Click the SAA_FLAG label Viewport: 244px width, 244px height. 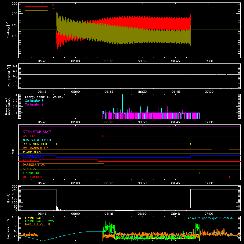click(x=30, y=160)
